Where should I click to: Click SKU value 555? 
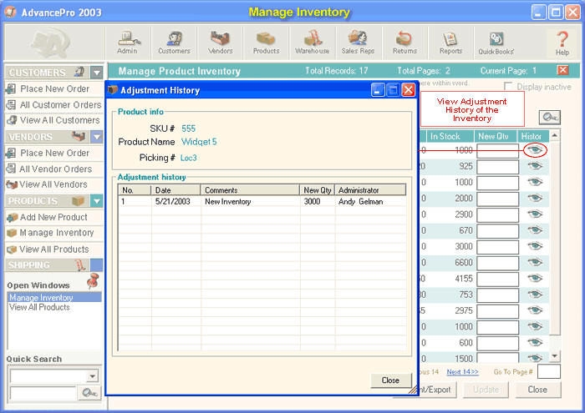tap(188, 128)
